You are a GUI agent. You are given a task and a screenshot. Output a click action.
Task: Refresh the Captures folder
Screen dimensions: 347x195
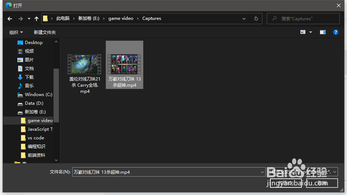click(x=256, y=18)
